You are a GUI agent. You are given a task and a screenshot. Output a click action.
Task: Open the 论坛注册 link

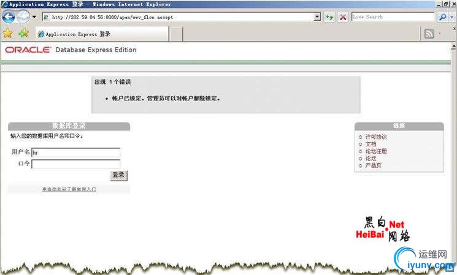click(376, 151)
